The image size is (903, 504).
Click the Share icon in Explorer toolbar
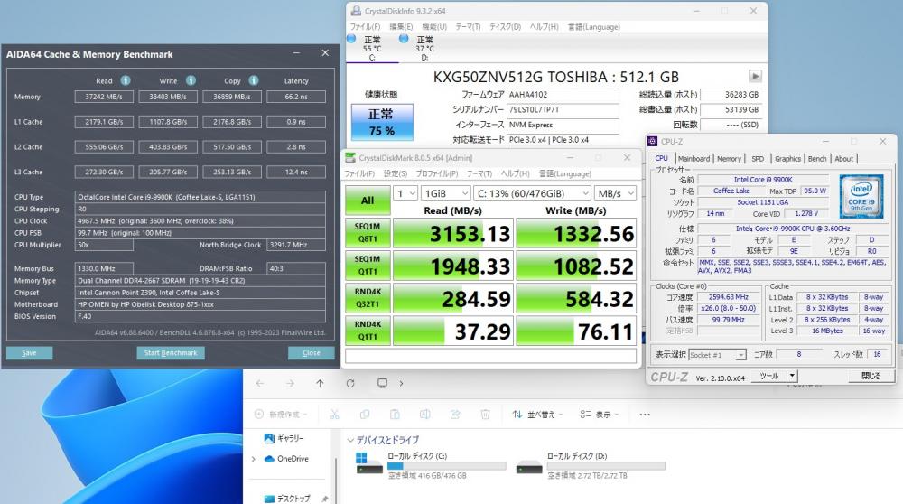tap(455, 415)
